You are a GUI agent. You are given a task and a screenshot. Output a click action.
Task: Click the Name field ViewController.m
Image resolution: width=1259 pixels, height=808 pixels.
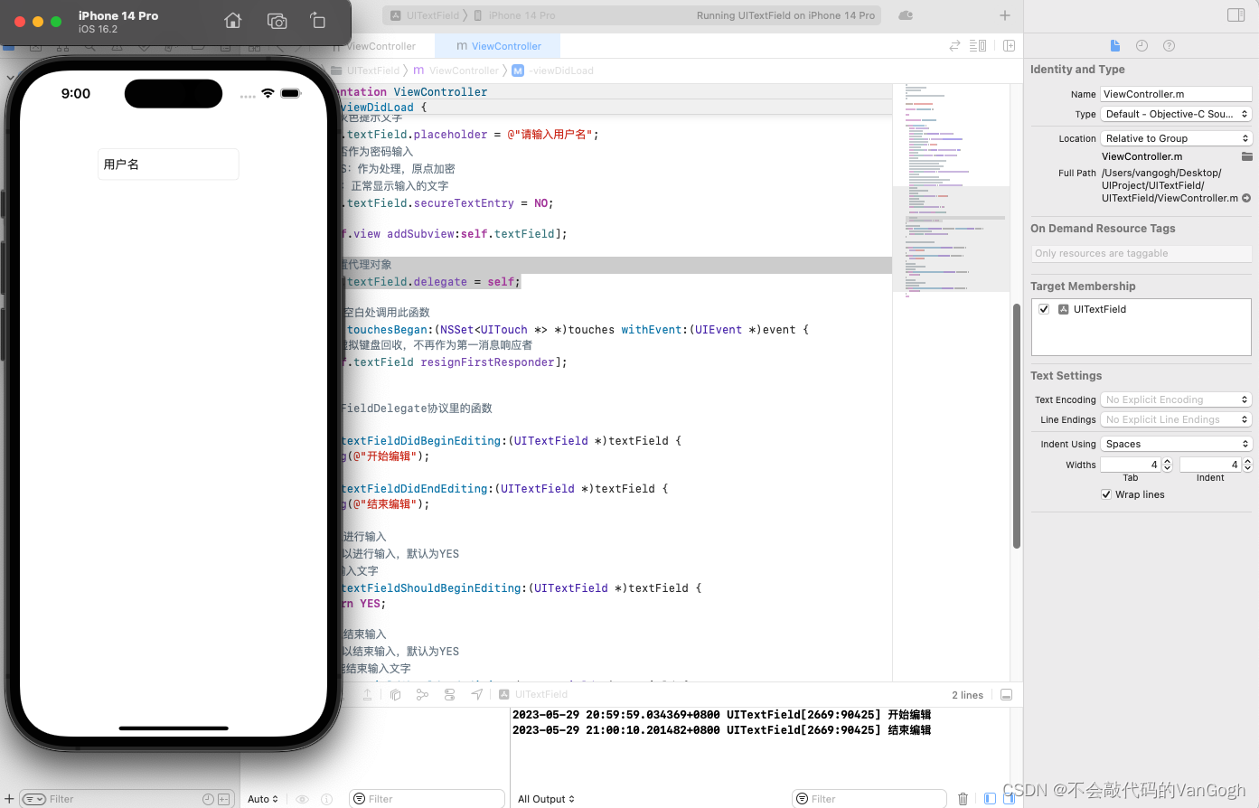tap(1176, 94)
